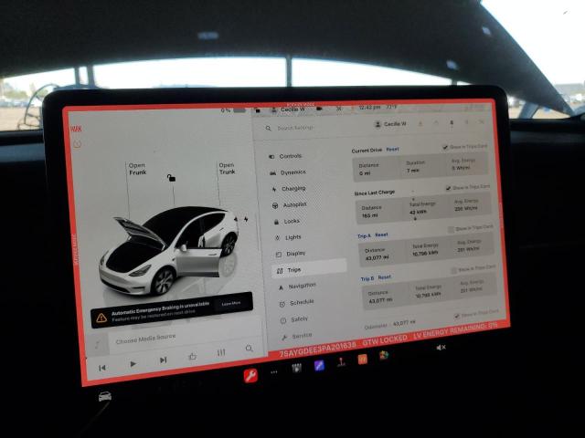This screenshot has width=585, height=438.
Task: Focus the Search Settings field
Action: [295, 128]
